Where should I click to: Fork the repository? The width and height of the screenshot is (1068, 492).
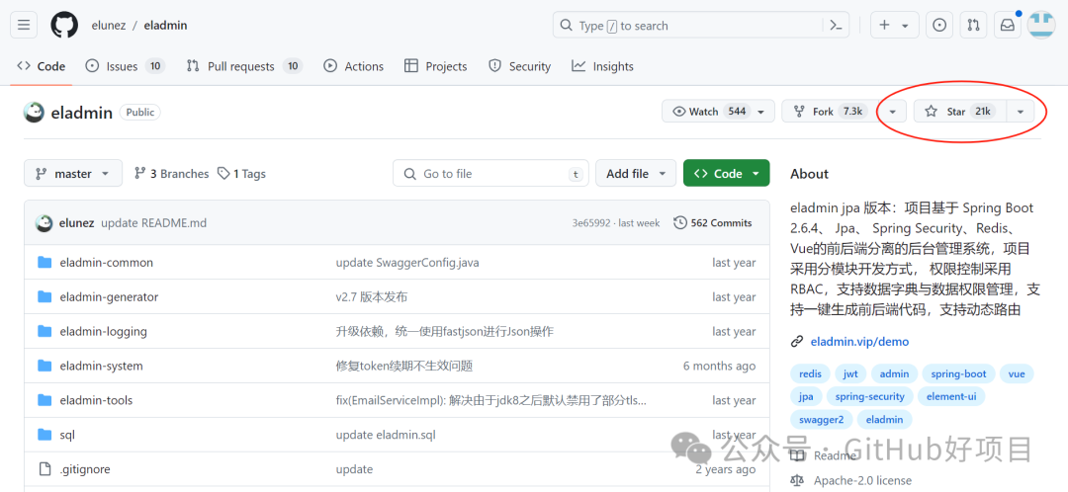click(829, 112)
